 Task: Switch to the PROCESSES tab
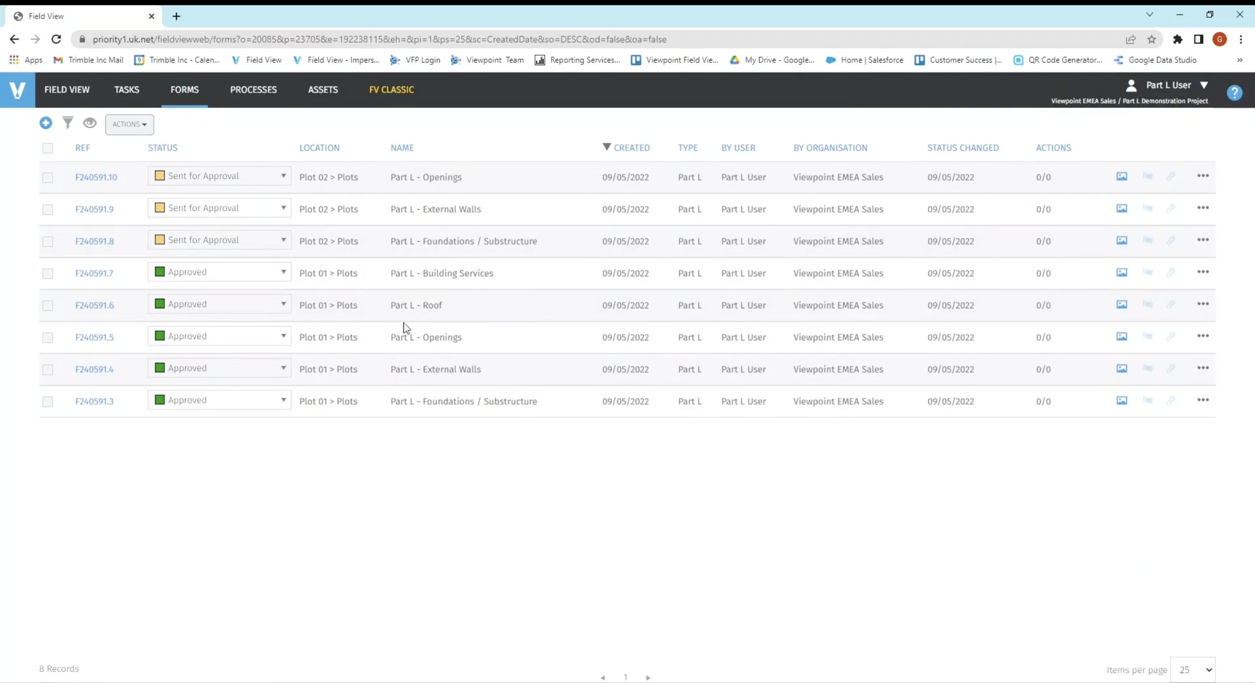(253, 90)
